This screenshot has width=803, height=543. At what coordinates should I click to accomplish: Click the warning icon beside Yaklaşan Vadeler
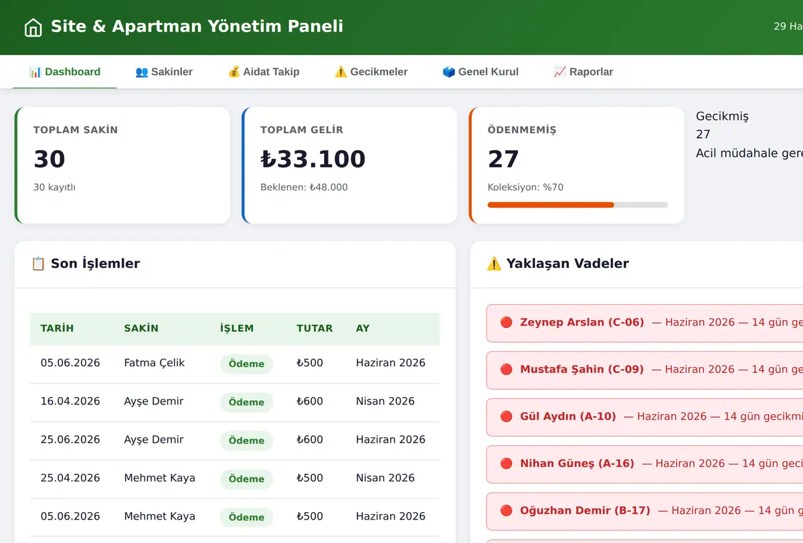pos(494,263)
